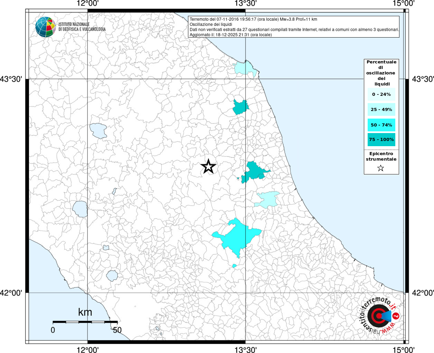Click the 25 - 49% legend swatch
This screenshot has height=353, width=434.
[x=381, y=110]
